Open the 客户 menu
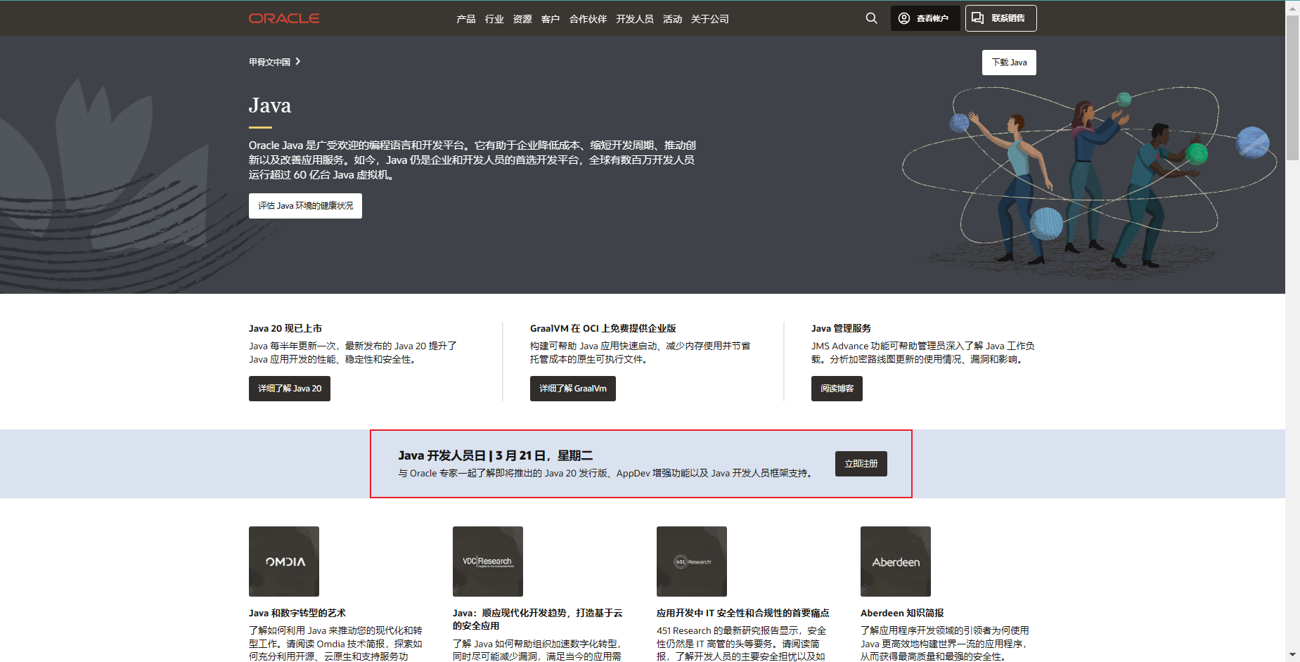Image resolution: width=1300 pixels, height=662 pixels. pyautogui.click(x=551, y=19)
